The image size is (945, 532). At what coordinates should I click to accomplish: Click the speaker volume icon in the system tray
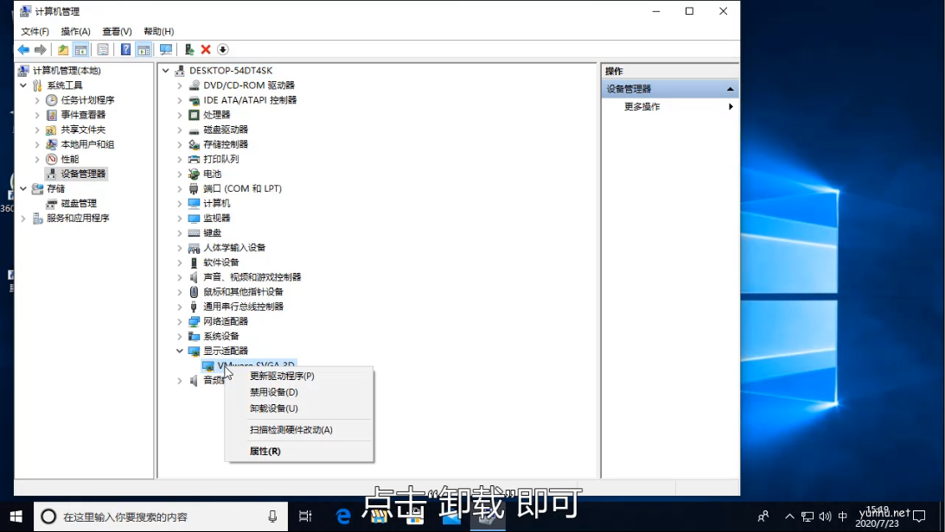824,516
